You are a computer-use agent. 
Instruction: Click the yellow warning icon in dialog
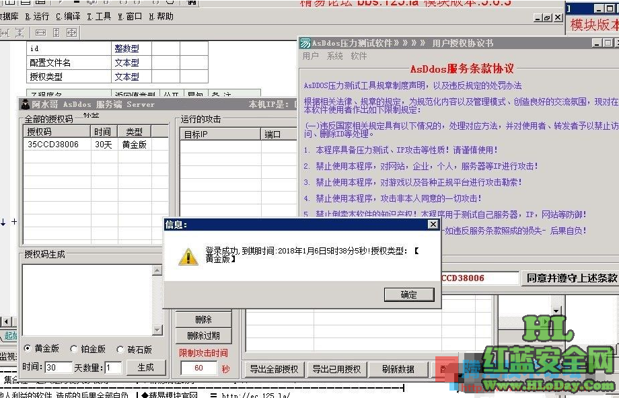pos(188,256)
